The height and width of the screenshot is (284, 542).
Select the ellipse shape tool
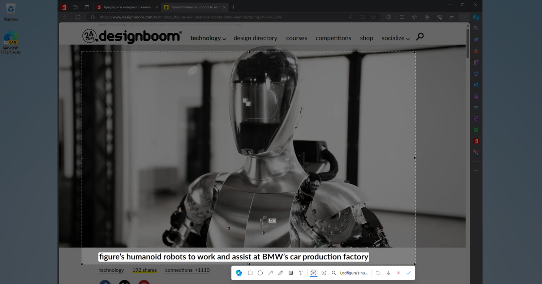260,273
